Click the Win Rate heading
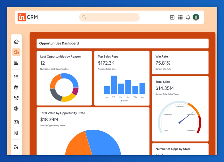 point(162,57)
